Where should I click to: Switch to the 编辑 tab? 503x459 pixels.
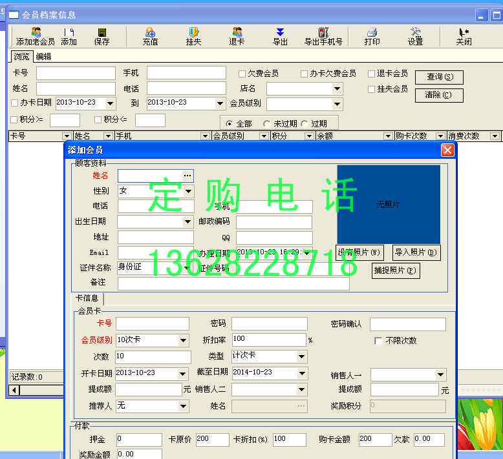pyautogui.click(x=43, y=56)
